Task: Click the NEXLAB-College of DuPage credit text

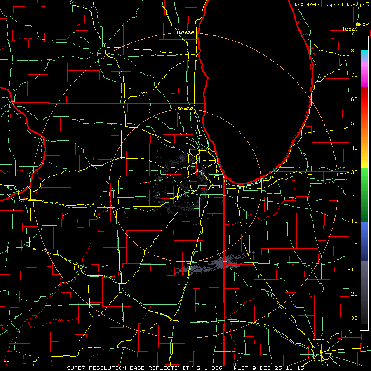Action: coord(330,5)
